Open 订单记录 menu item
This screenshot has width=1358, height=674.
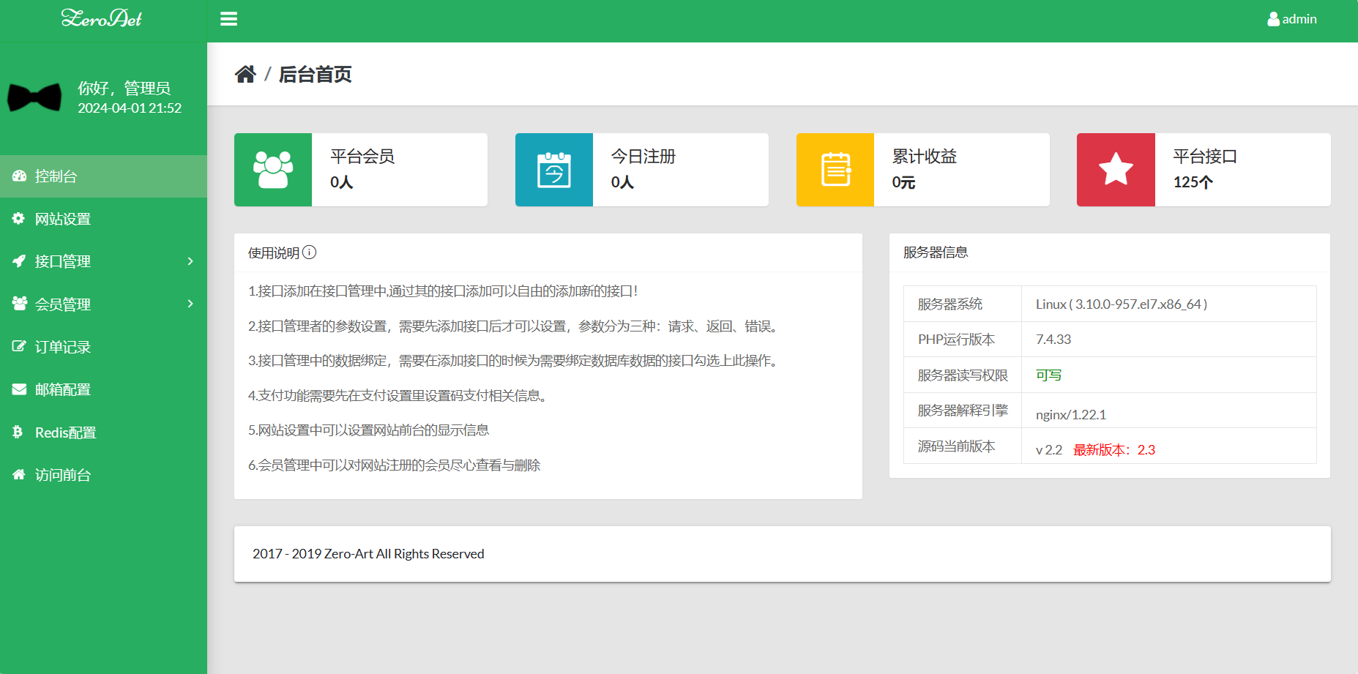pos(103,347)
